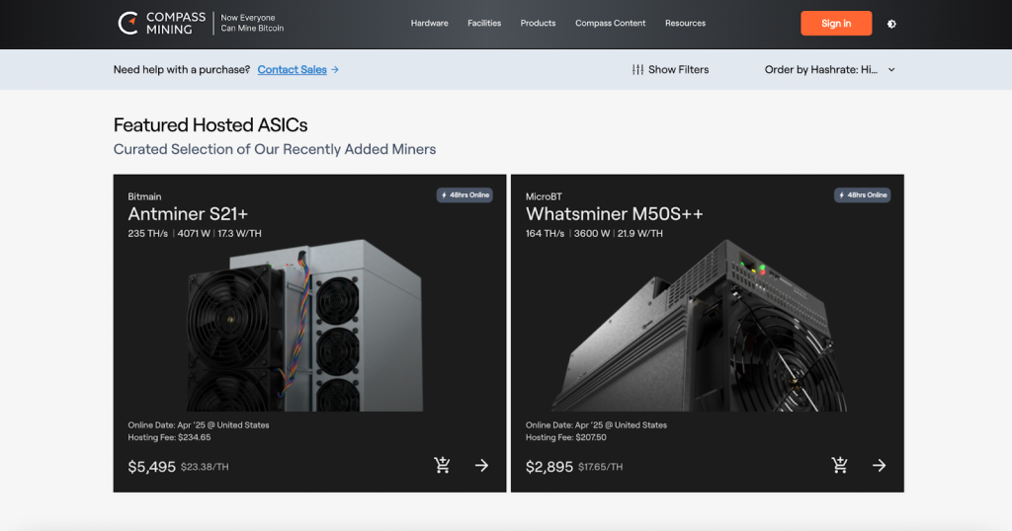Click 'Need help with a purchase?' text
Viewport: 1012px width, 531px height.
coord(182,70)
